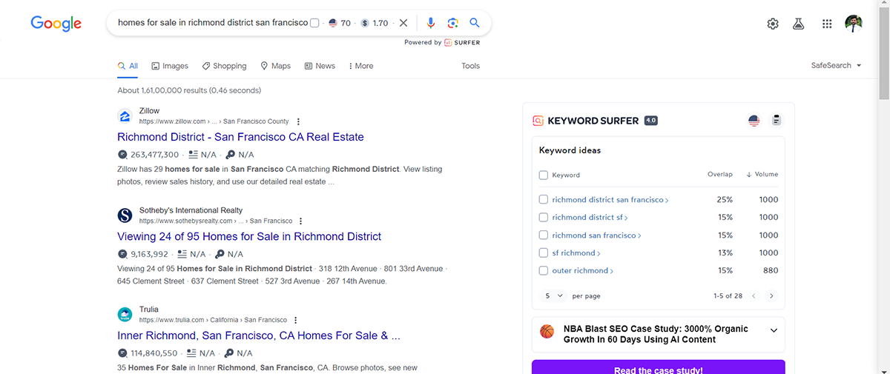Click the Read the case study button
The width and height of the screenshot is (890, 374).
(x=658, y=370)
